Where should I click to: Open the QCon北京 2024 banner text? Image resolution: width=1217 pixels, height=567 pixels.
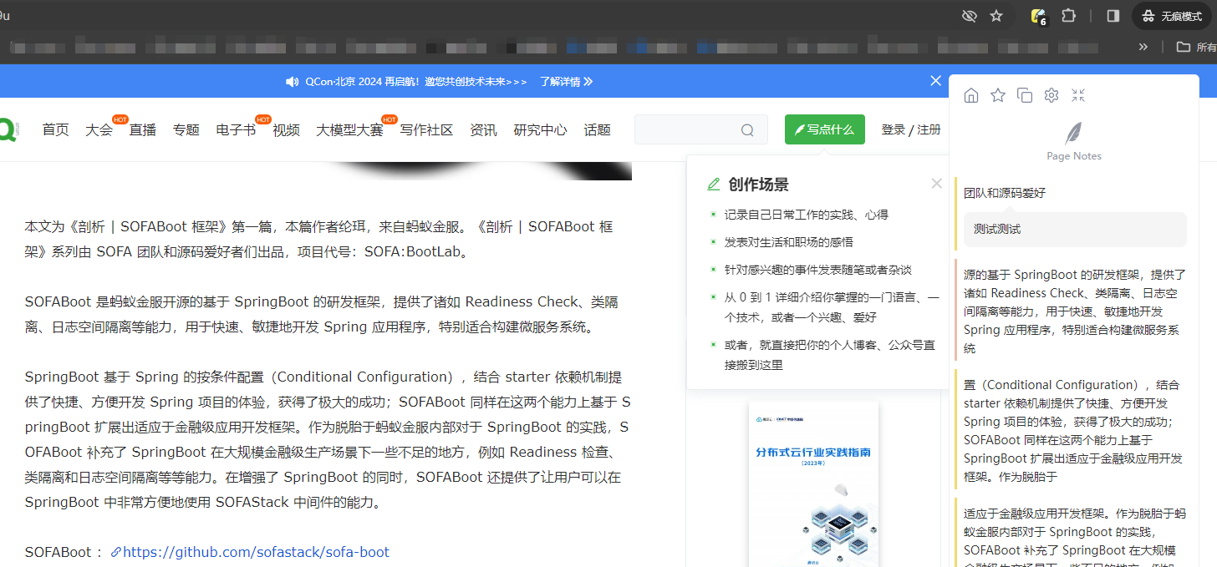(416, 82)
